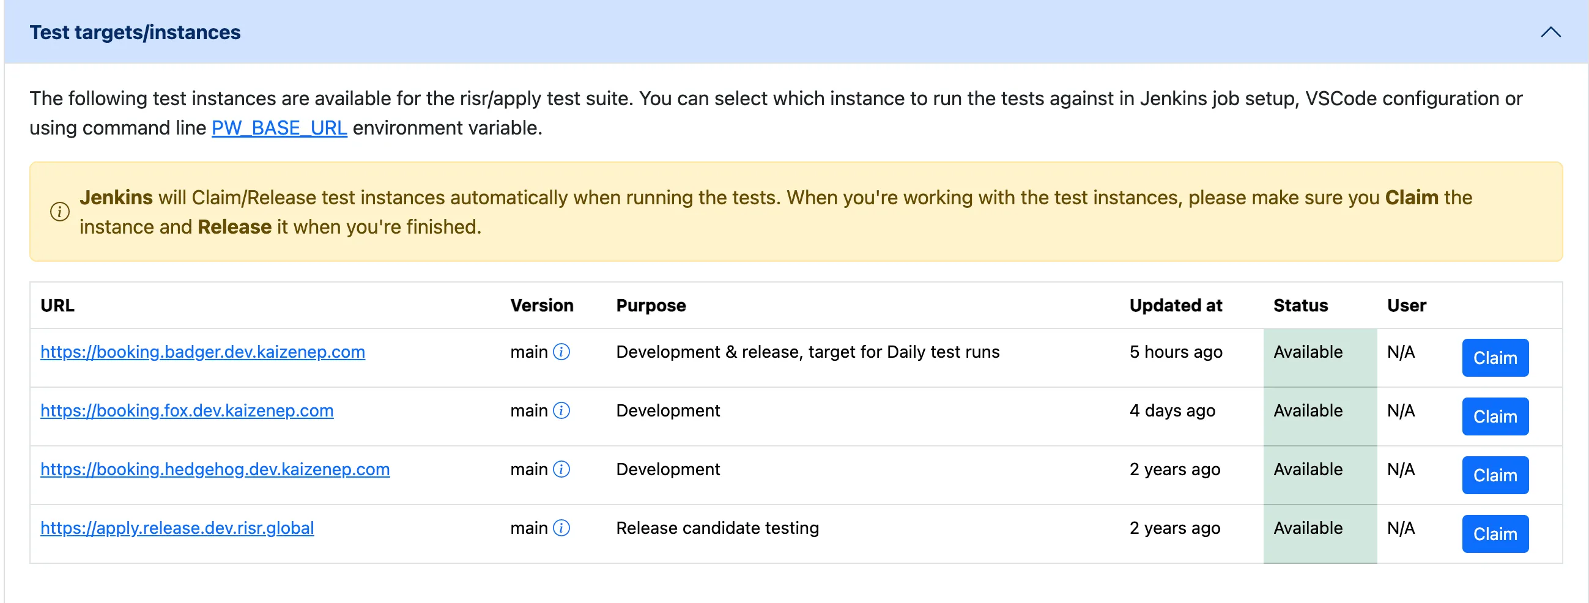Open the booking.hedgehog.dev.kaizenep.com link

[215, 469]
